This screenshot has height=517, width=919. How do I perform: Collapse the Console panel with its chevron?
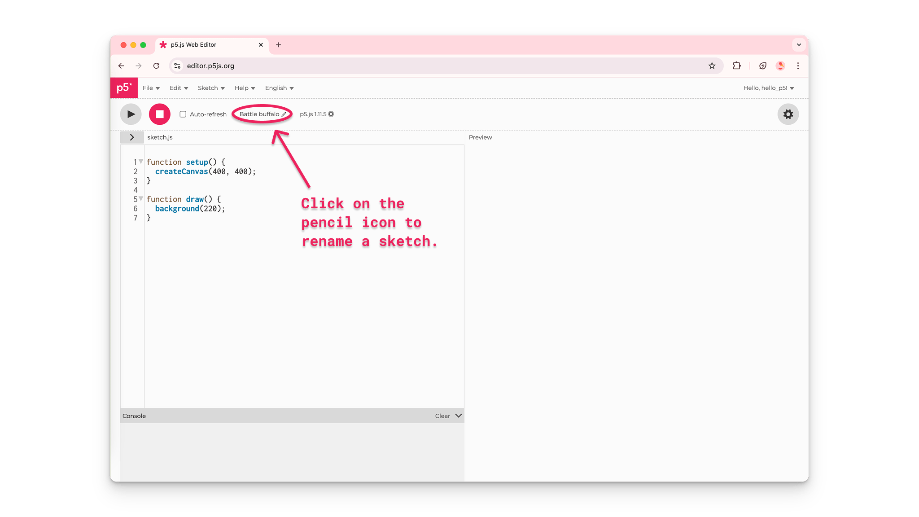pos(458,416)
